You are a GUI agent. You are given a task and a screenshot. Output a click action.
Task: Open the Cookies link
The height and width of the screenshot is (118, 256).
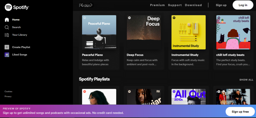point(8,91)
